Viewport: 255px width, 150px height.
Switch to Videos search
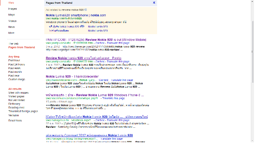(x=12, y=21)
